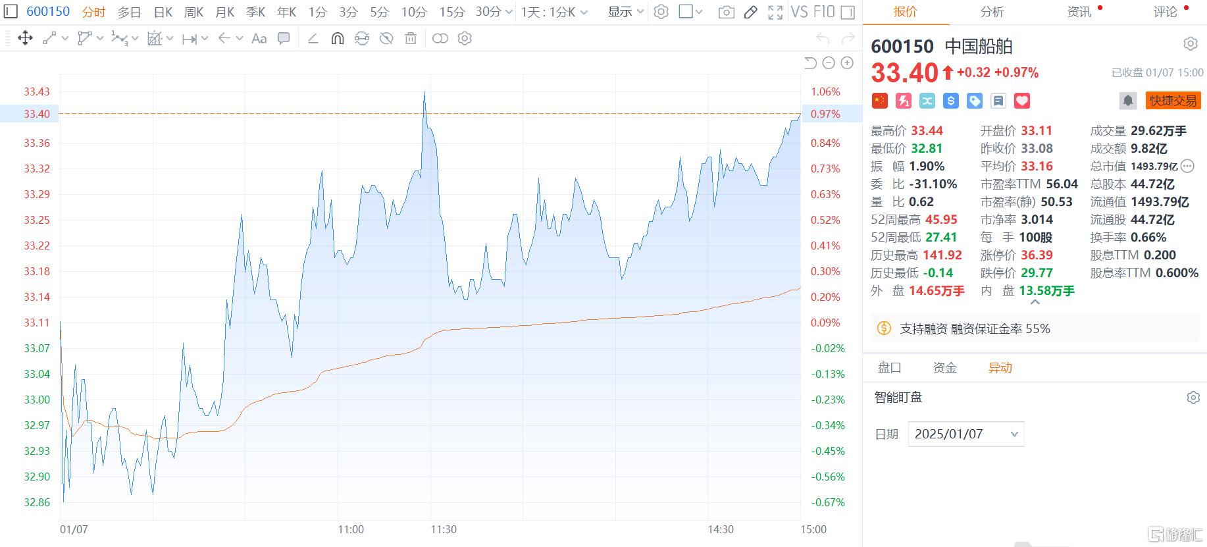Click the trash icon to delete drawings
The height and width of the screenshot is (547, 1207).
tap(411, 39)
